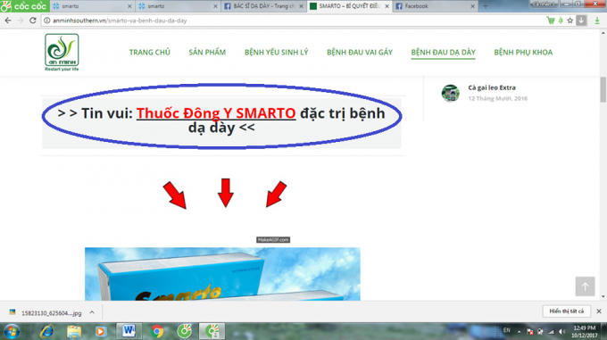607x340 pixels.
Task: Show hidden tray icons arrow
Action: [519, 331]
